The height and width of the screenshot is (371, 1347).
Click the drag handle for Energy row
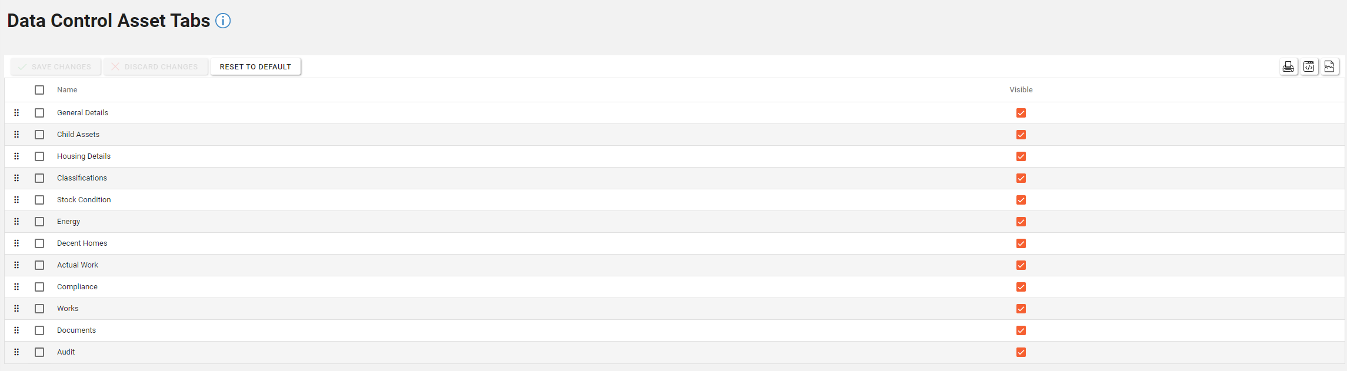[x=16, y=222]
